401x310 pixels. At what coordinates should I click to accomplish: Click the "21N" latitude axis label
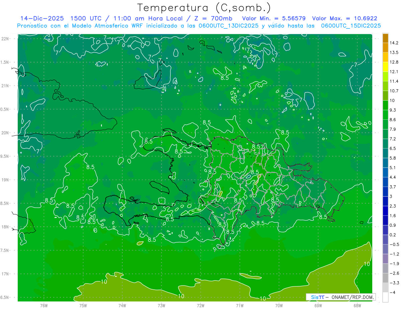[x=5, y=86]
